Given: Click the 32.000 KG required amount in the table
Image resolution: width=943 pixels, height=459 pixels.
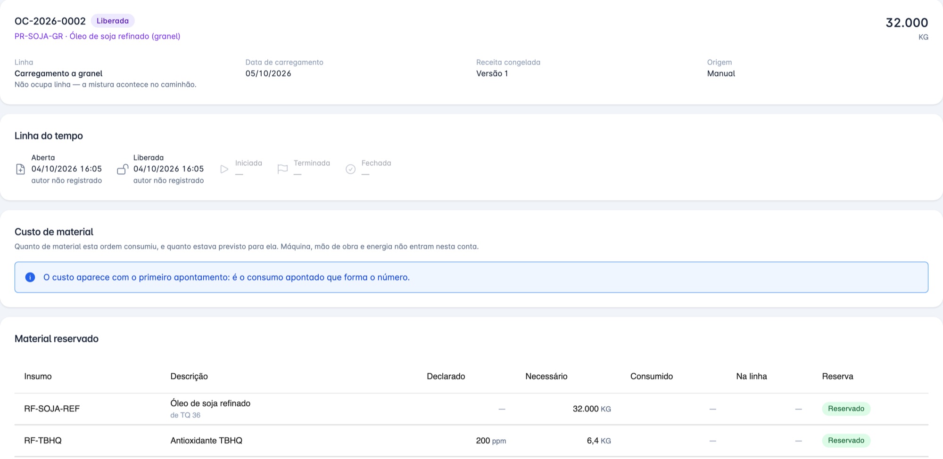Looking at the screenshot, I should point(592,409).
